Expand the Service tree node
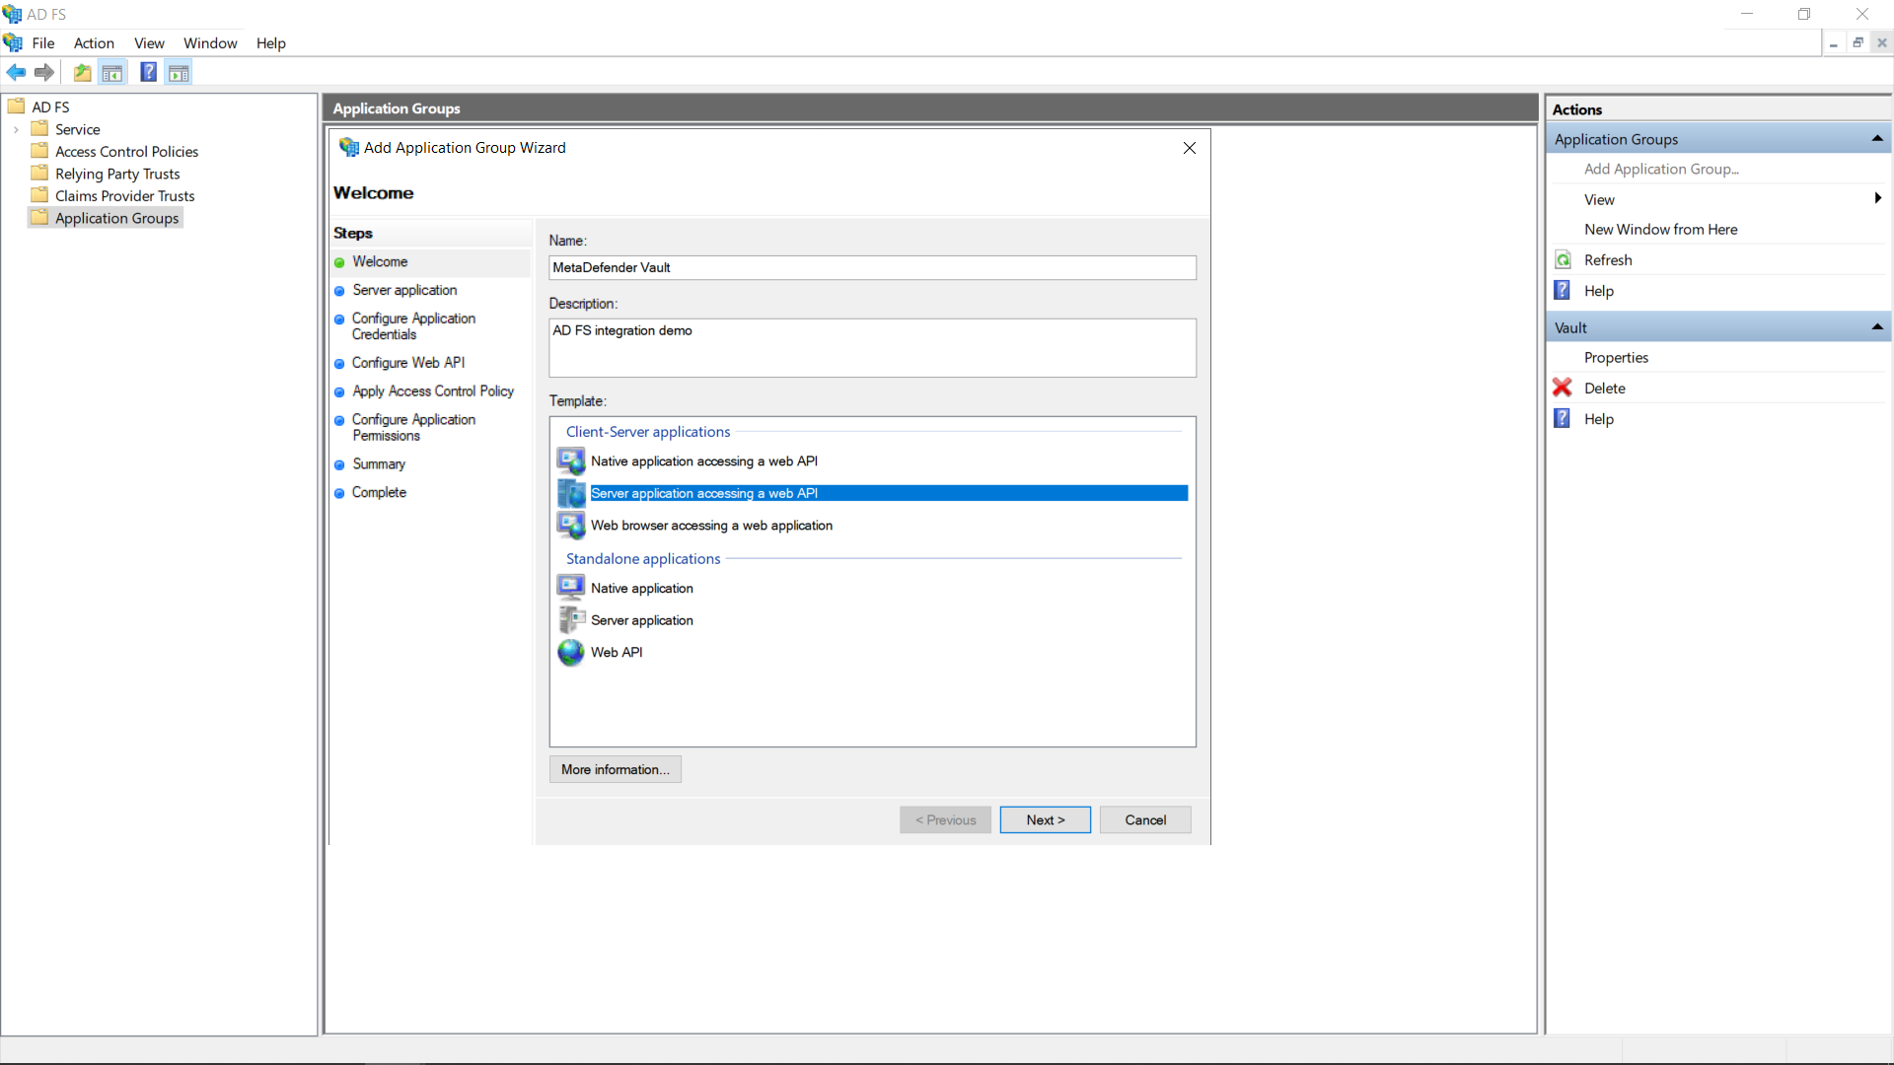Viewport: 1894px width, 1065px height. pyautogui.click(x=16, y=129)
